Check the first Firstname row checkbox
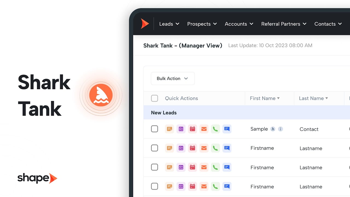Image resolution: width=350 pixels, height=197 pixels. 154,148
